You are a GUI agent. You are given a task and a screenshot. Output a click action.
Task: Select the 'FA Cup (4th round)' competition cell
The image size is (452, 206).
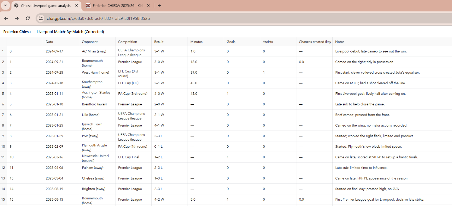[133, 146]
